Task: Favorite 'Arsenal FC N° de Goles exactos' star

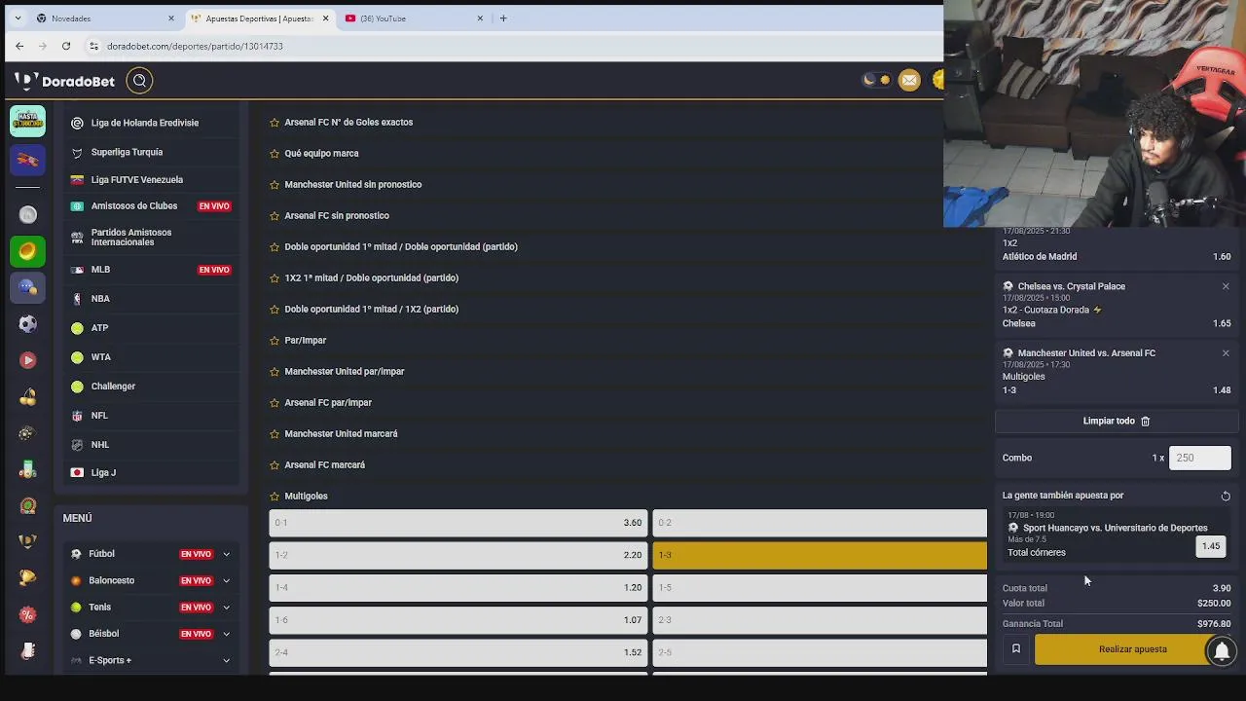Action: tap(275, 122)
